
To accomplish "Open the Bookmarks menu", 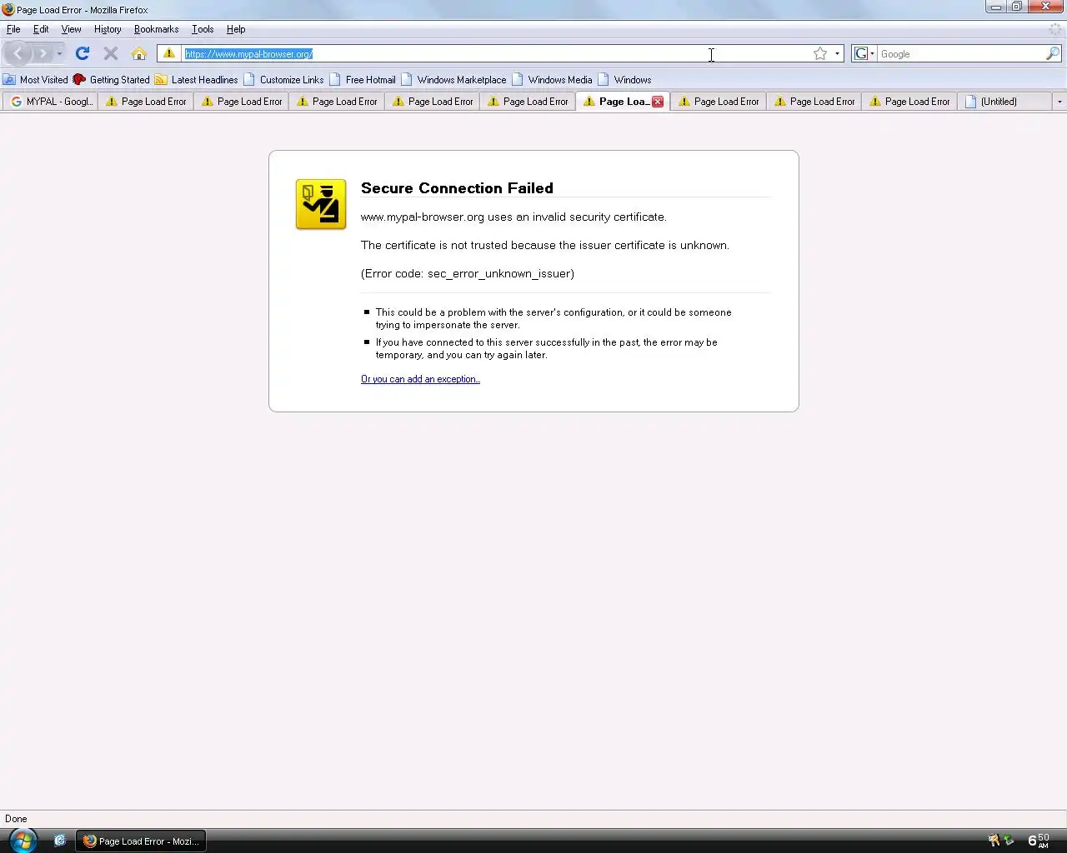I will [x=156, y=29].
